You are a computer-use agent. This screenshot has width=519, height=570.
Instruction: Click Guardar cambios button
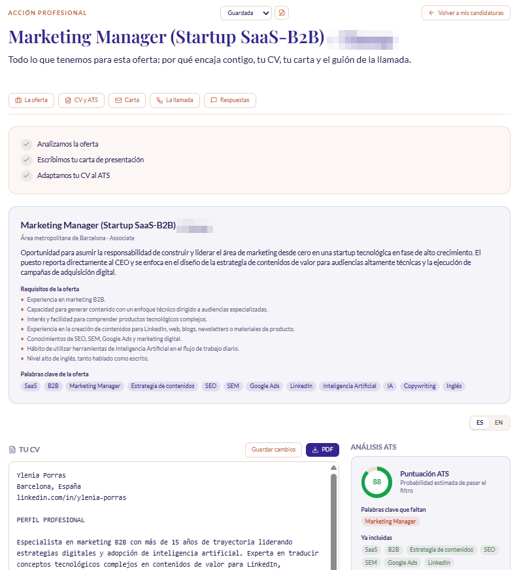pyautogui.click(x=273, y=450)
